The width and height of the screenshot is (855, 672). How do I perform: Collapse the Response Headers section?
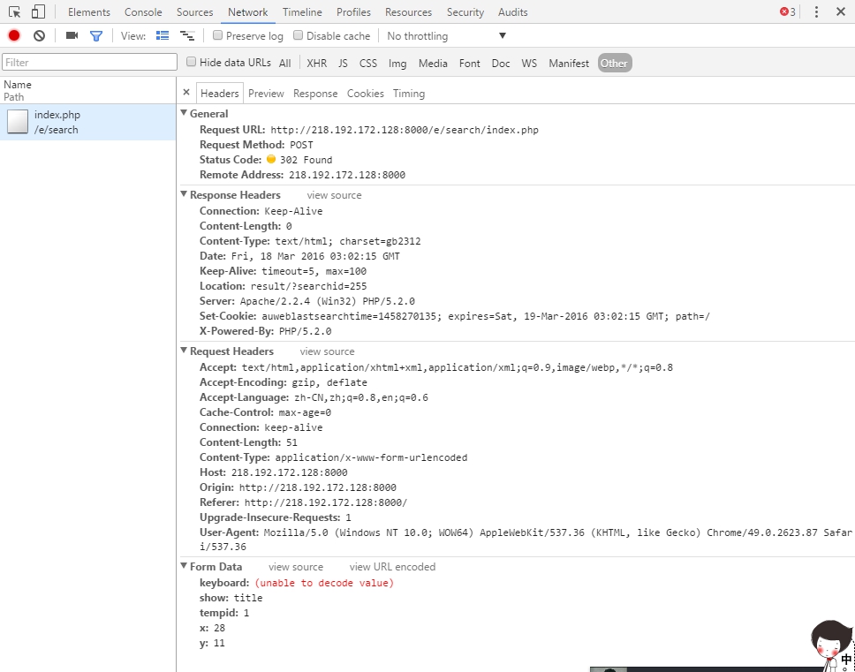184,195
